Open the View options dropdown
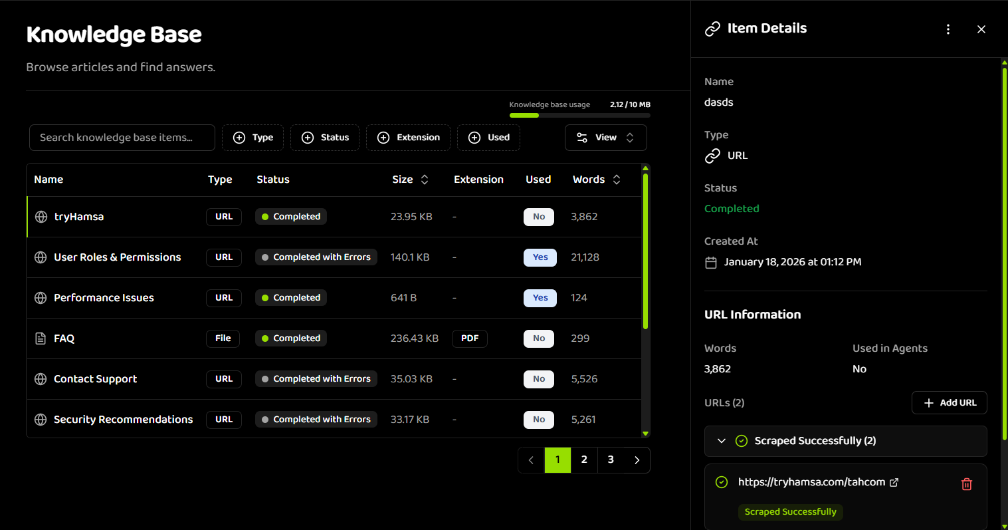This screenshot has width=1008, height=530. pyautogui.click(x=605, y=138)
